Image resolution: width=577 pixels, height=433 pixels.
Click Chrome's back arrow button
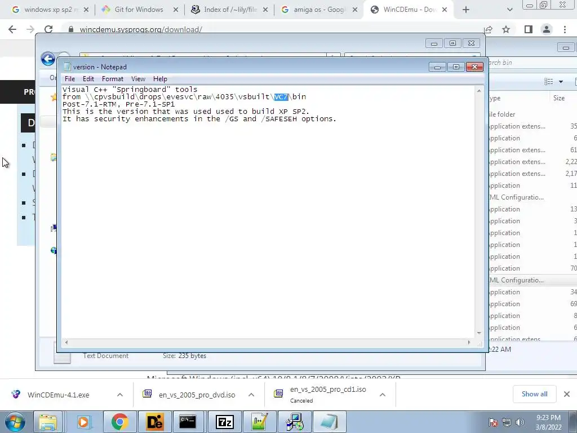tap(12, 29)
